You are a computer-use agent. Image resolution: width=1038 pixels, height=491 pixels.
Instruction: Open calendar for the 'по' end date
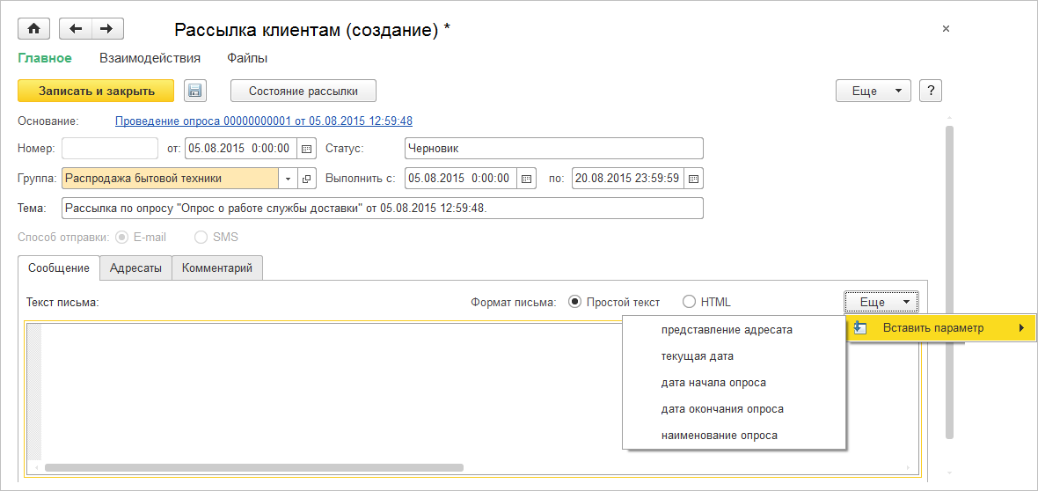[694, 179]
